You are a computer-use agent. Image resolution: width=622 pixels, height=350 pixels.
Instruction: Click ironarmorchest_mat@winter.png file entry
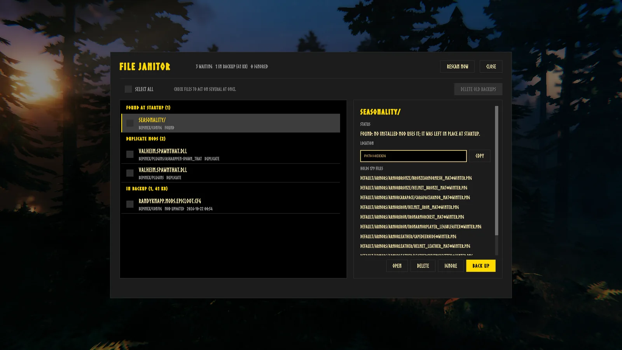(x=412, y=217)
